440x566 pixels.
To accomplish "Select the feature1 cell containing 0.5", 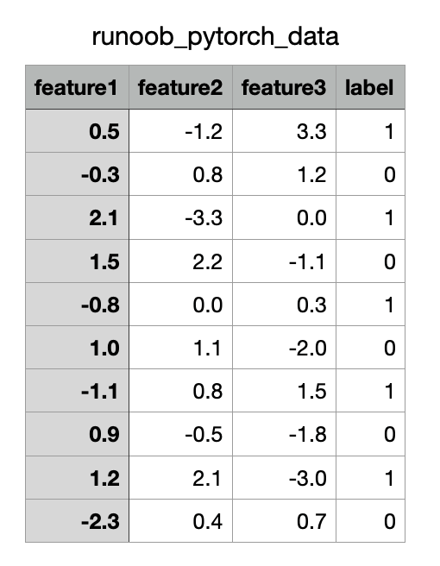I will click(78, 131).
